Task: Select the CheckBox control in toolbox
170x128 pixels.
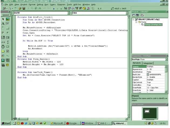Action: (3, 33)
